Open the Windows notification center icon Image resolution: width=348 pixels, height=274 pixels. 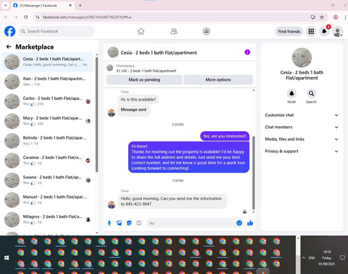342,257
